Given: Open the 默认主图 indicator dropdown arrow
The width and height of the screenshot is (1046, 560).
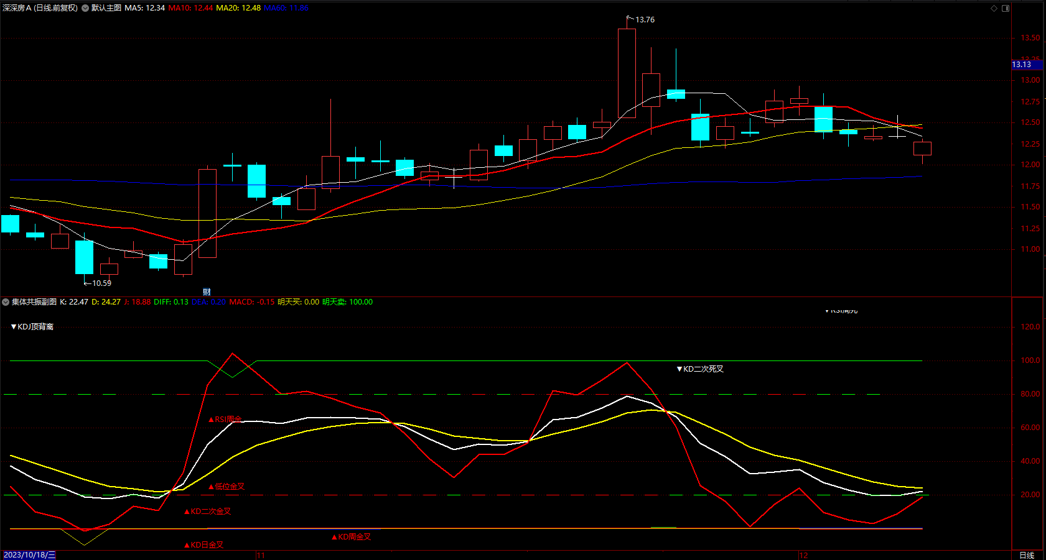Looking at the screenshot, I should pos(85,8).
